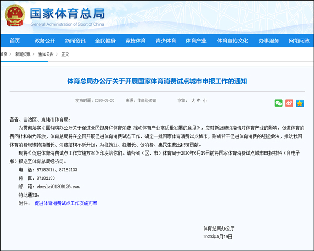The width and height of the screenshot is (314, 251).
Task: Open the 网络问政 navigation item
Action: click(x=299, y=41)
